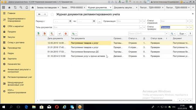Switch to Документы закупки tab
The height and width of the screenshot is (110, 196).
[124, 7]
